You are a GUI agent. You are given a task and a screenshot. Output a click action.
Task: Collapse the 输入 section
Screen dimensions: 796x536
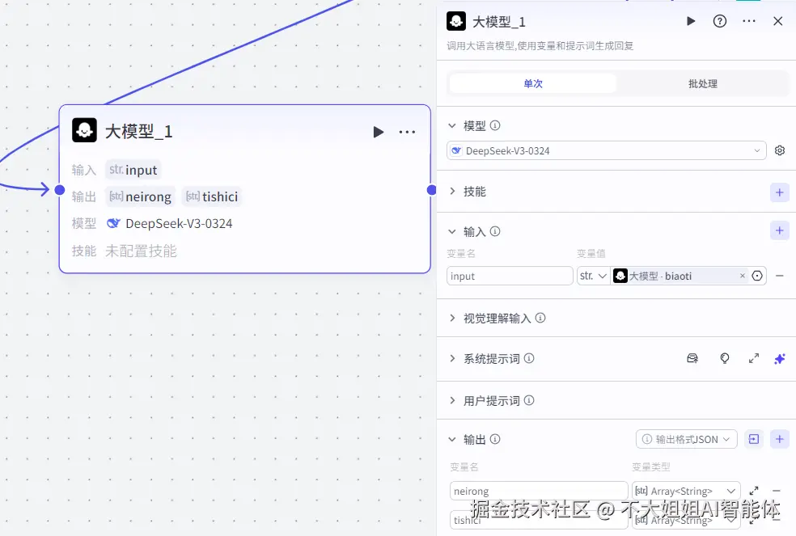point(452,231)
